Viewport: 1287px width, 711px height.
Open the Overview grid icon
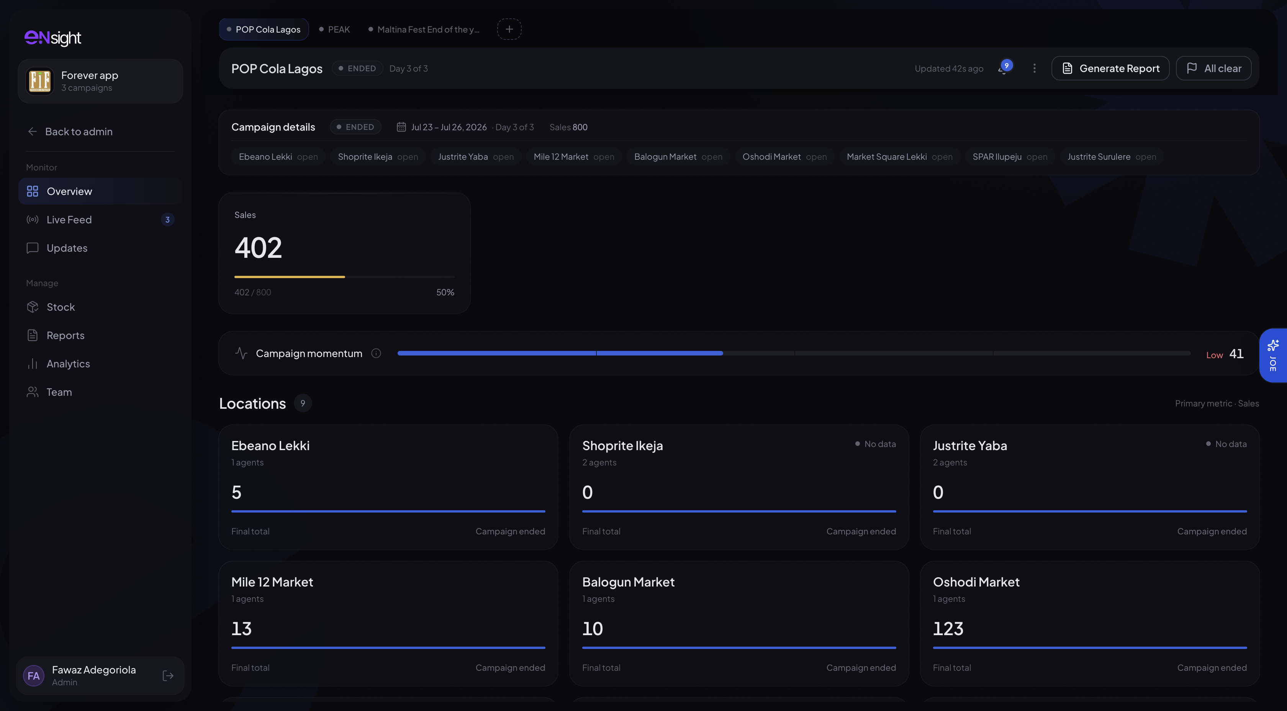tap(33, 192)
